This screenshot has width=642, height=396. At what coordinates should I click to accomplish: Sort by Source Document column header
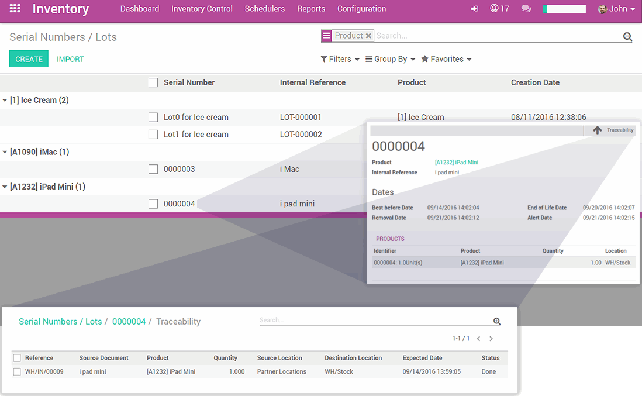[x=103, y=358]
